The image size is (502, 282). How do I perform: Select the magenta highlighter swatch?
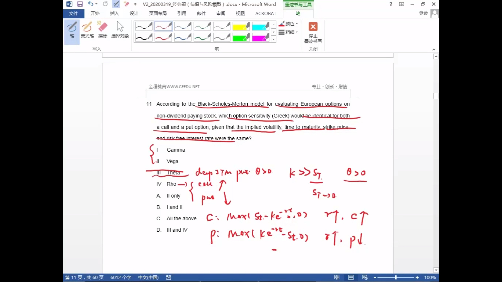coord(261,37)
